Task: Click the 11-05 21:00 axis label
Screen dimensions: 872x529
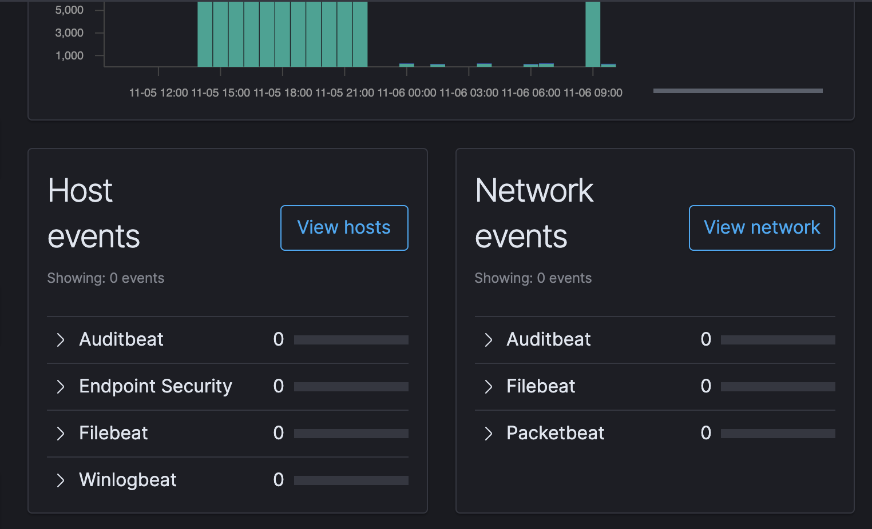Action: [x=344, y=93]
